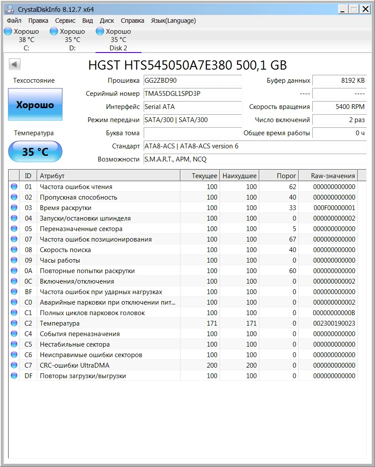Click status orb for Температура C2 row
This screenshot has height=467, width=375.
(x=14, y=323)
